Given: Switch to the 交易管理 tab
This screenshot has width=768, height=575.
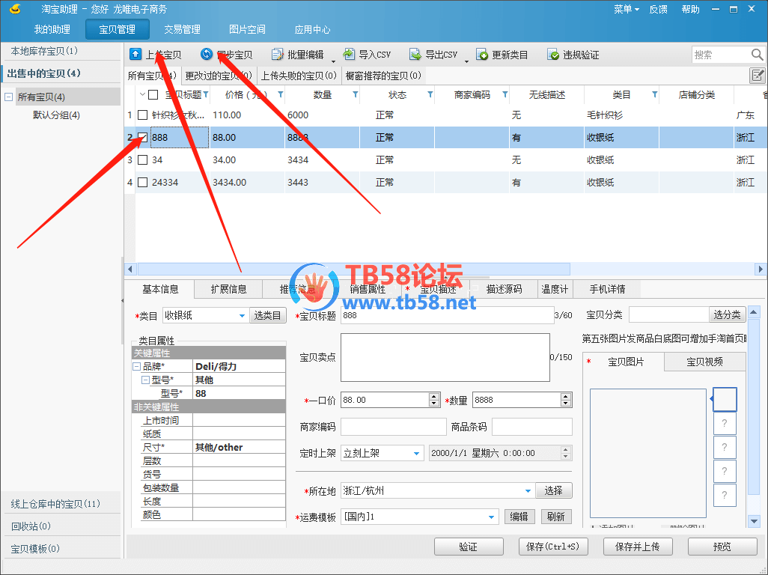Looking at the screenshot, I should (x=182, y=29).
